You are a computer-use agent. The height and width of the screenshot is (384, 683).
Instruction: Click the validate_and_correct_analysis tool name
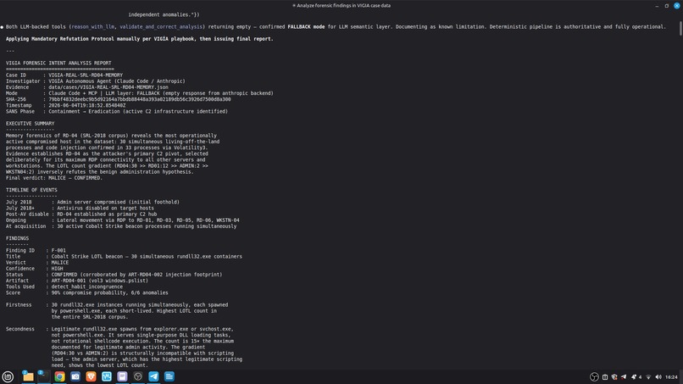161,26
